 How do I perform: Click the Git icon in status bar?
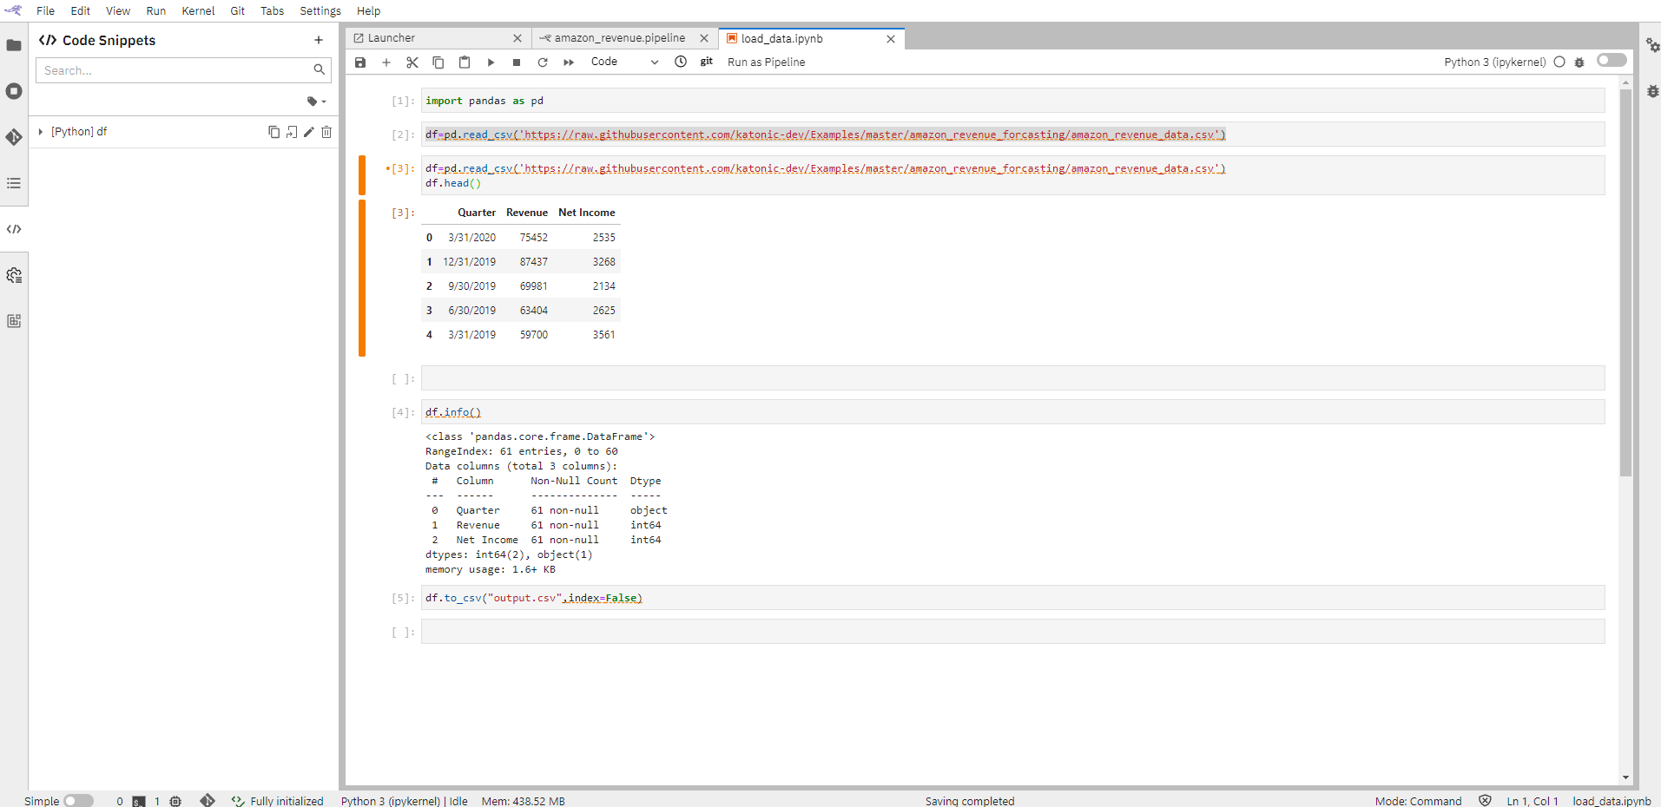[x=208, y=800]
